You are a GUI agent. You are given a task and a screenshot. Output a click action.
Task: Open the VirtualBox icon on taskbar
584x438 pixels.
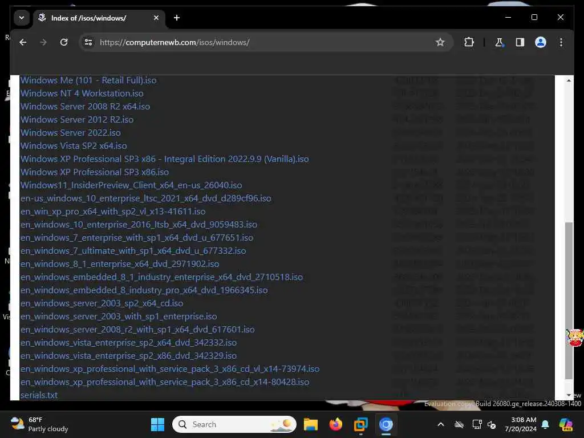360,424
